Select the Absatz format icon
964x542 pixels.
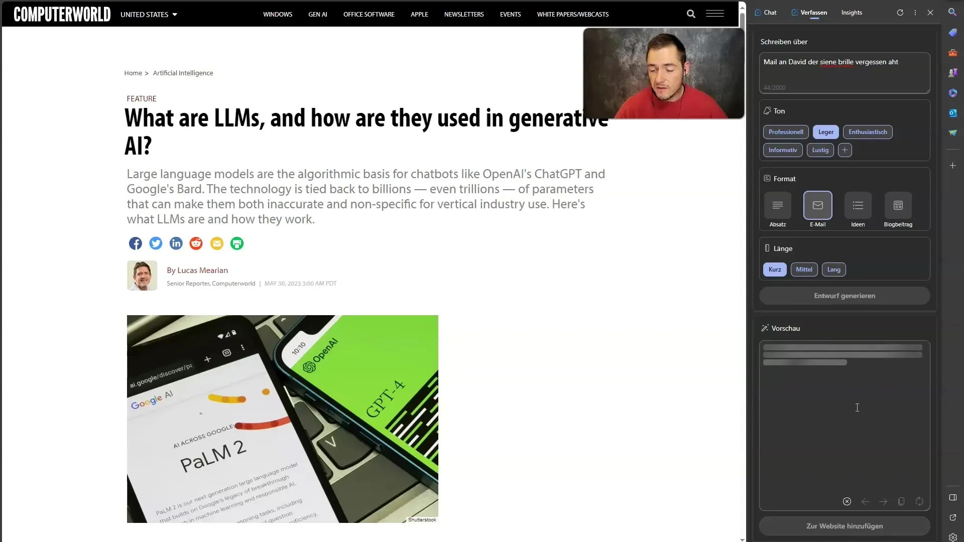778,205
